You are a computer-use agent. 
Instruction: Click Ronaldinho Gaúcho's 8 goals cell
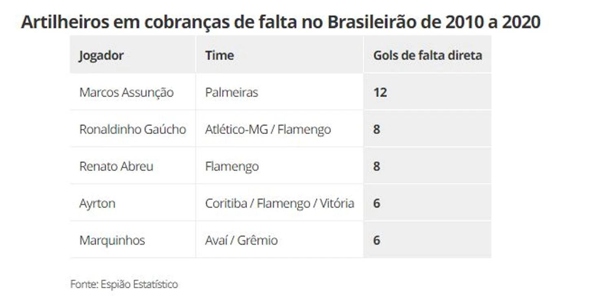[428, 129]
